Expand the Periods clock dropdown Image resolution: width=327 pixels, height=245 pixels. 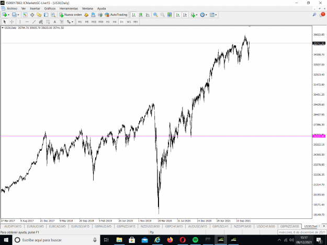(206, 15)
